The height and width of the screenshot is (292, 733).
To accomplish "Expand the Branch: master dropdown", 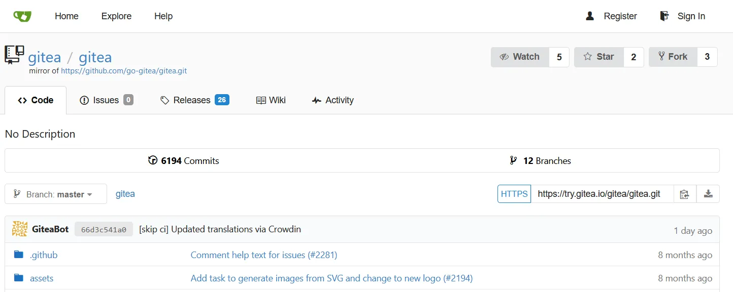I will tap(56, 194).
